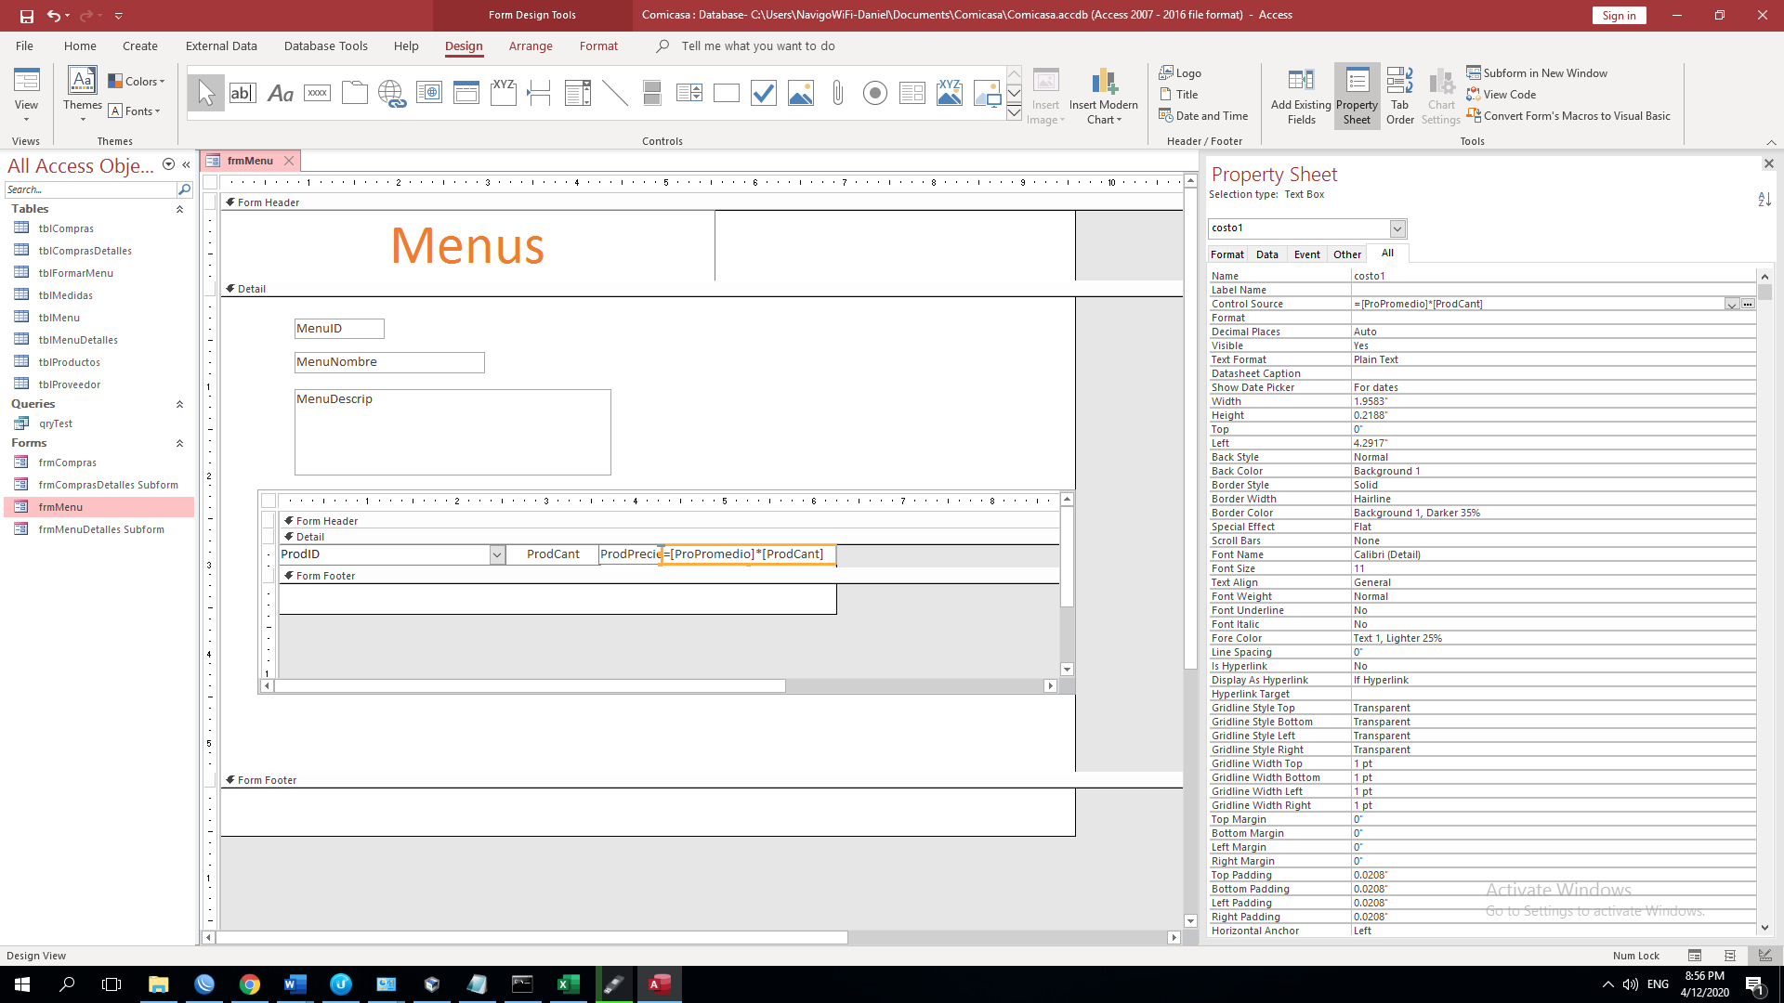Open the ProdID combo box arrow in subform
The image size is (1784, 1003).
(497, 555)
